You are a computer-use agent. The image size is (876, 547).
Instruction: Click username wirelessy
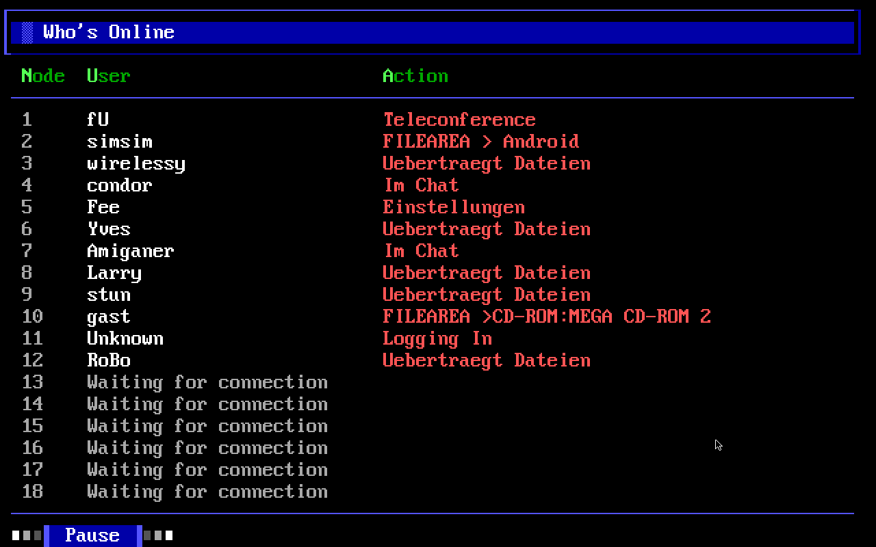click(136, 163)
